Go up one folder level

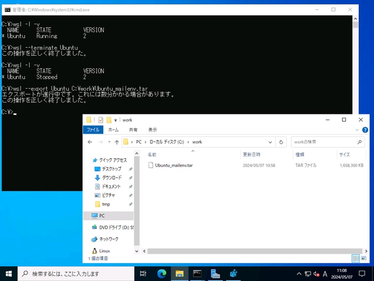[x=117, y=142]
